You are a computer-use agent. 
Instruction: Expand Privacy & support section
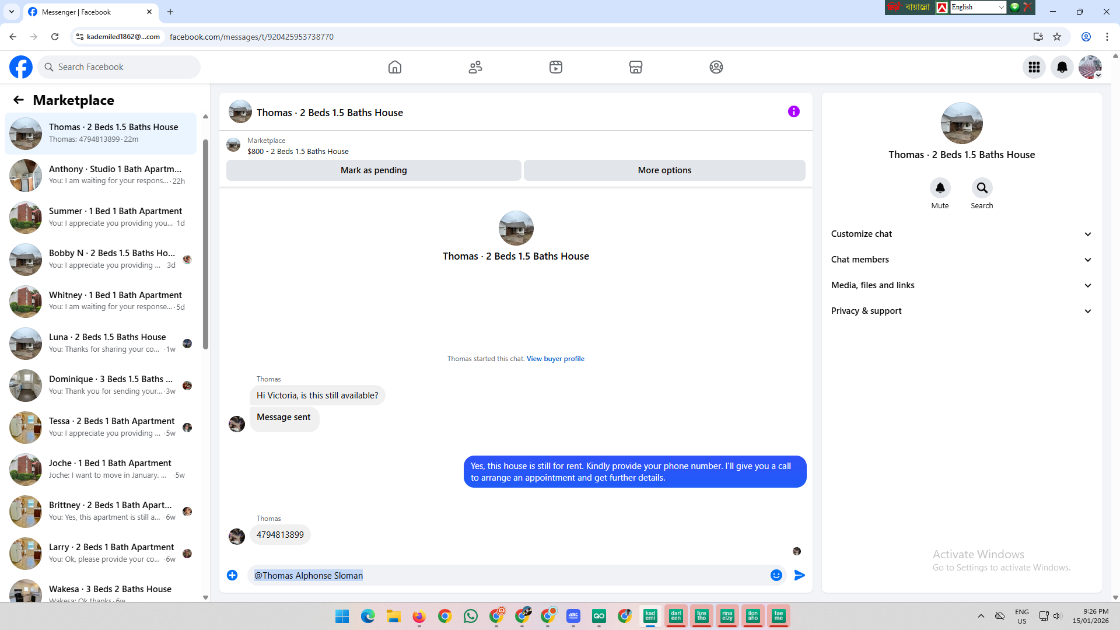961,311
